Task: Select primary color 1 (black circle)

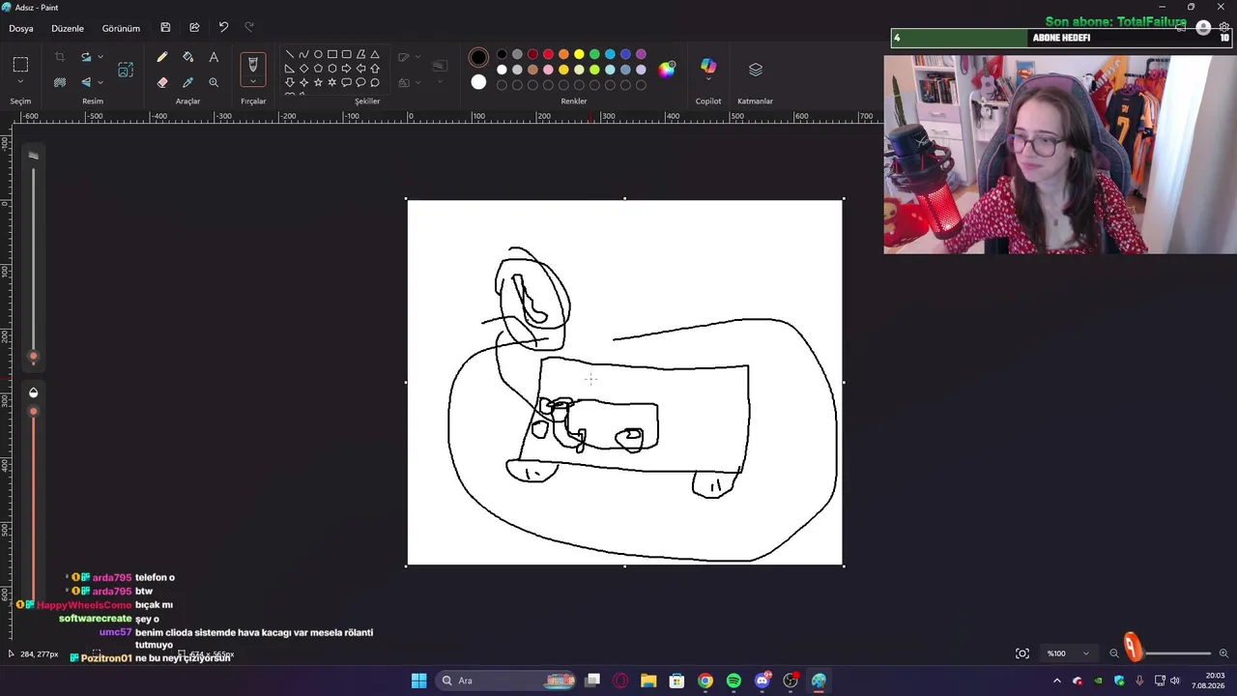Action: (x=478, y=58)
